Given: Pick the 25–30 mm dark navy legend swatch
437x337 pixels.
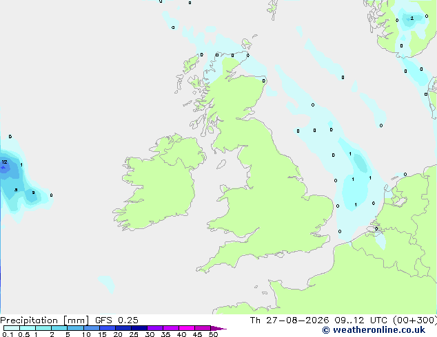Looking at the screenshot, I should pos(139,328).
